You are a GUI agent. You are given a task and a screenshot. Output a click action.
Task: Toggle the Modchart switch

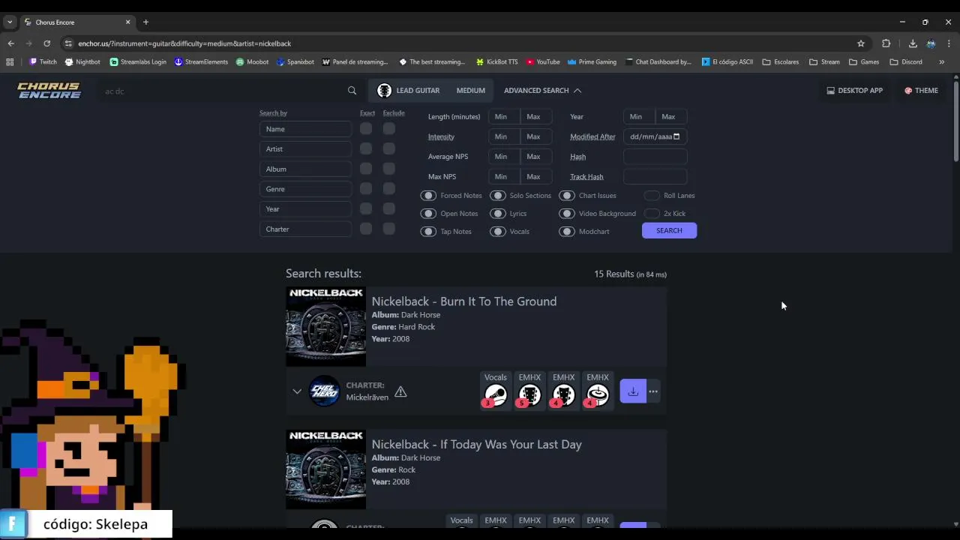pyautogui.click(x=567, y=232)
